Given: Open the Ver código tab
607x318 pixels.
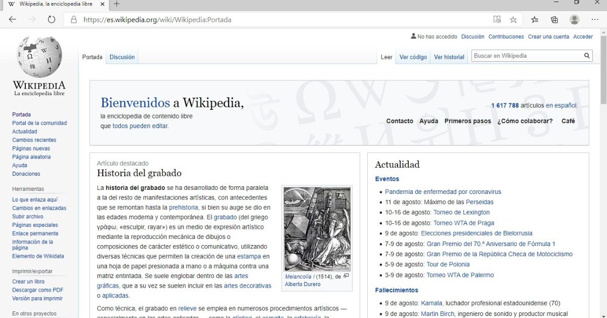Looking at the screenshot, I should tap(413, 57).
